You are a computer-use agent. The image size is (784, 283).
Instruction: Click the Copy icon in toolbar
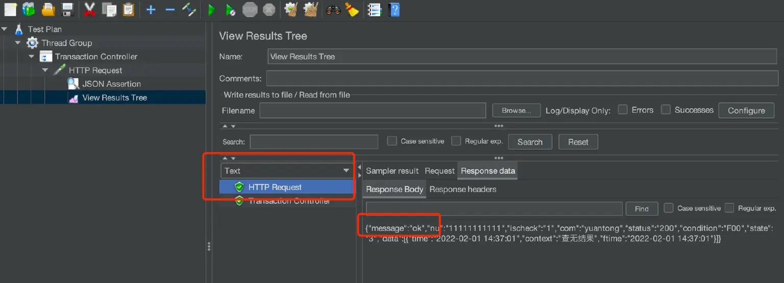(109, 9)
